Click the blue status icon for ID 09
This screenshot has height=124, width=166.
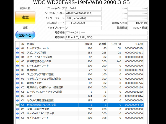coord(17,70)
